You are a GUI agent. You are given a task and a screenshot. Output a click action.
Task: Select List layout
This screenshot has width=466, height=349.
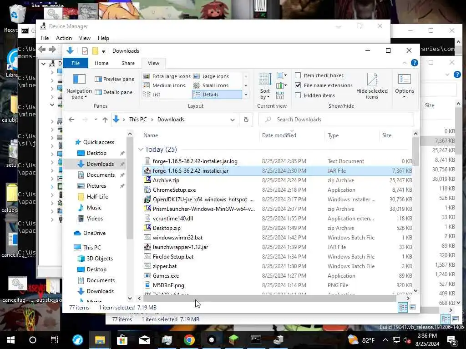coord(152,95)
